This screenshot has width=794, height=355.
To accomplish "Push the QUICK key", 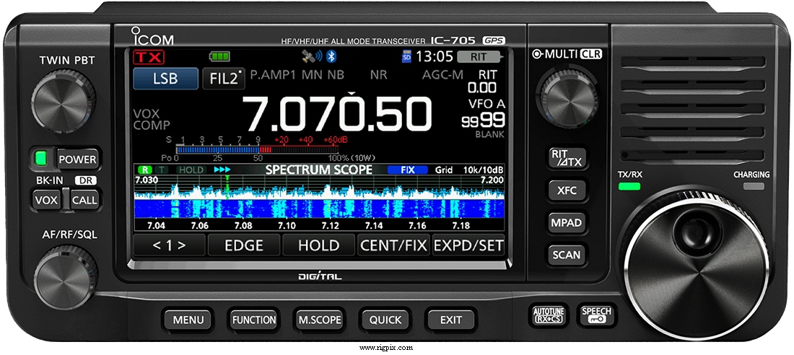I will pyautogui.click(x=385, y=320).
